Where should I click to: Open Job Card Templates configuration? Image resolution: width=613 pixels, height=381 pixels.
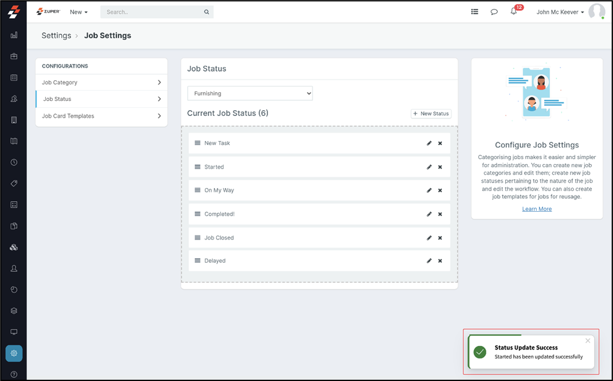[x=101, y=116]
